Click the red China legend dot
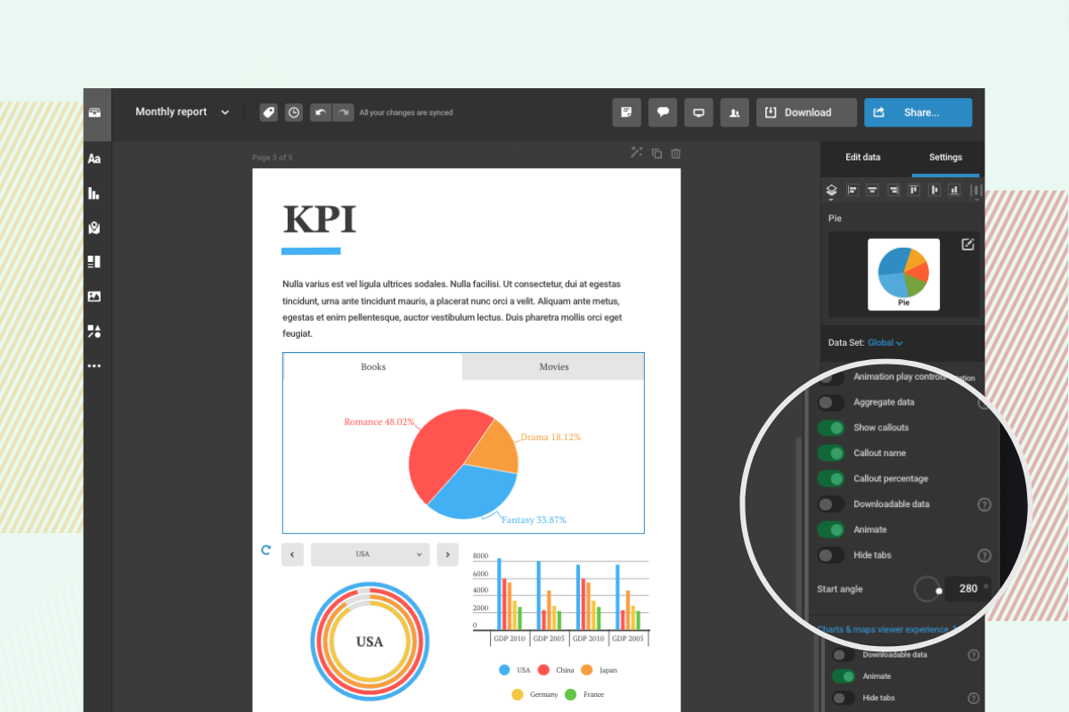1069x712 pixels. 543,670
